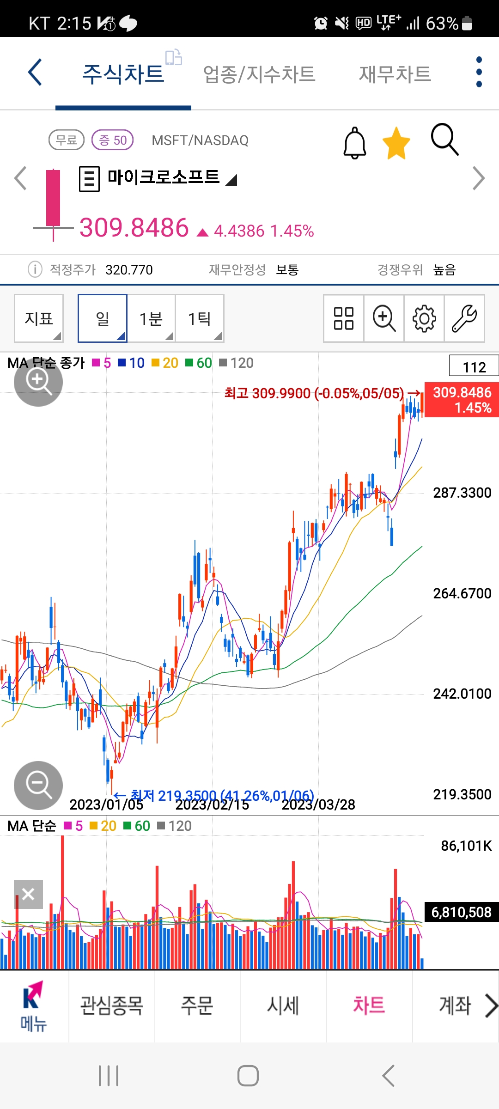Tap the large 309.8486 price figure

[x=134, y=228]
